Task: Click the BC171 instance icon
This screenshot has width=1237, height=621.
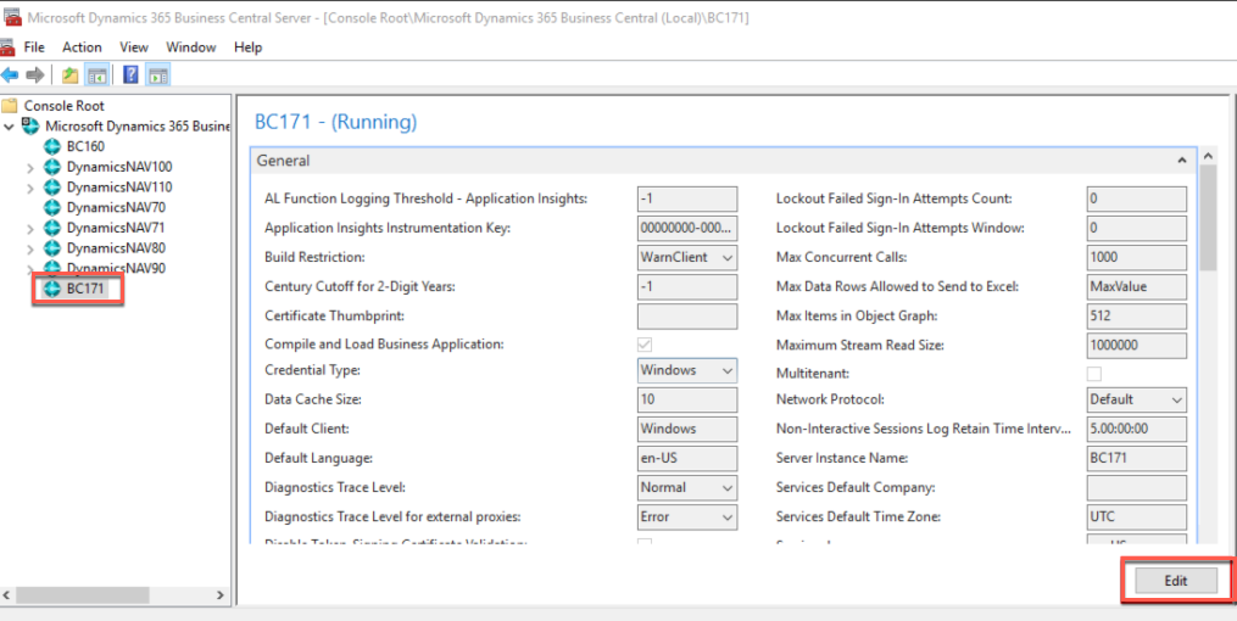Action: [x=52, y=289]
